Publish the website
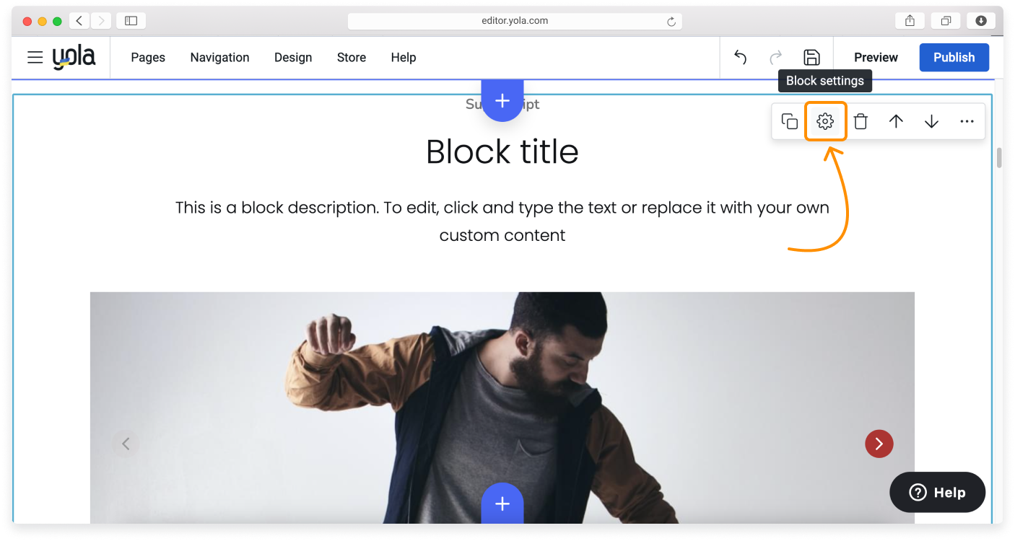Image resolution: width=1015 pixels, height=541 pixels. pos(954,57)
